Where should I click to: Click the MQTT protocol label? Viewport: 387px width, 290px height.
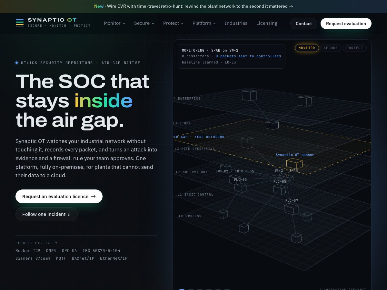(61, 258)
